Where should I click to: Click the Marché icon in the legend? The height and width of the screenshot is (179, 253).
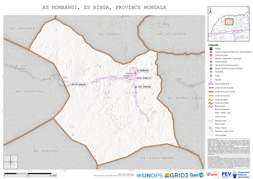click(211, 80)
